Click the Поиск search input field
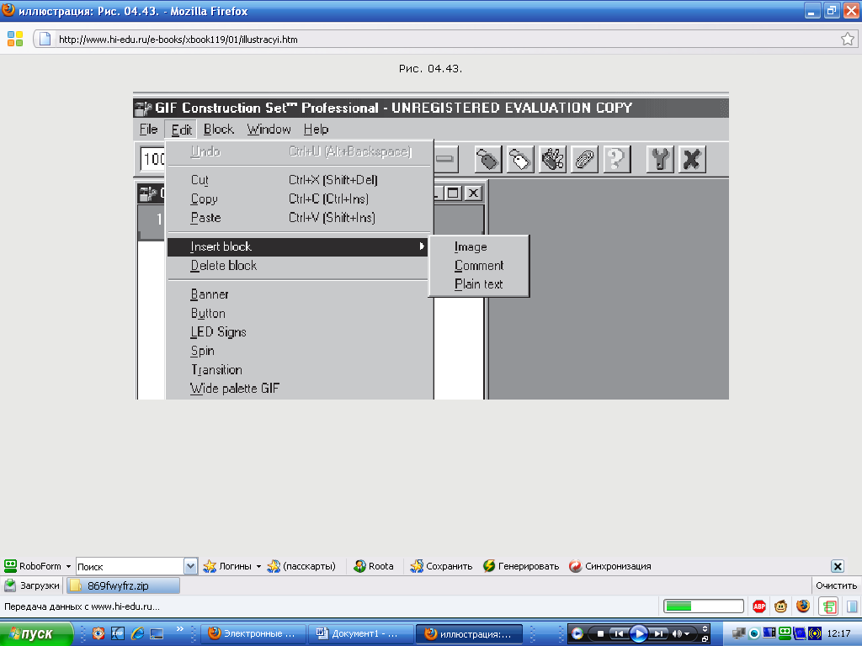Image resolution: width=862 pixels, height=646 pixels. pyautogui.click(x=130, y=566)
